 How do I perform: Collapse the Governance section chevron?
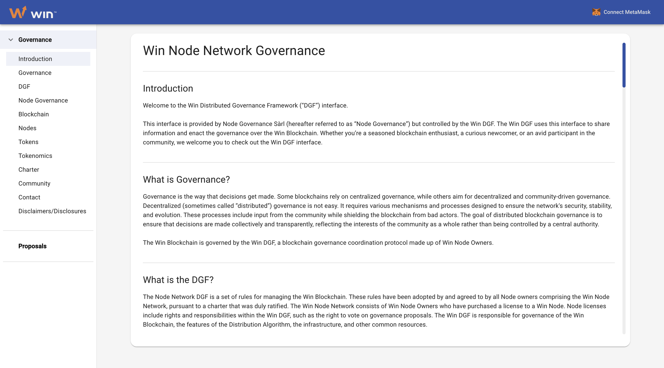coord(11,40)
